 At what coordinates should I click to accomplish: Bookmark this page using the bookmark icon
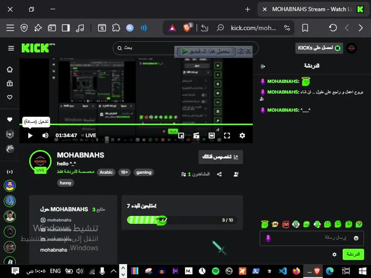[x=305, y=28]
